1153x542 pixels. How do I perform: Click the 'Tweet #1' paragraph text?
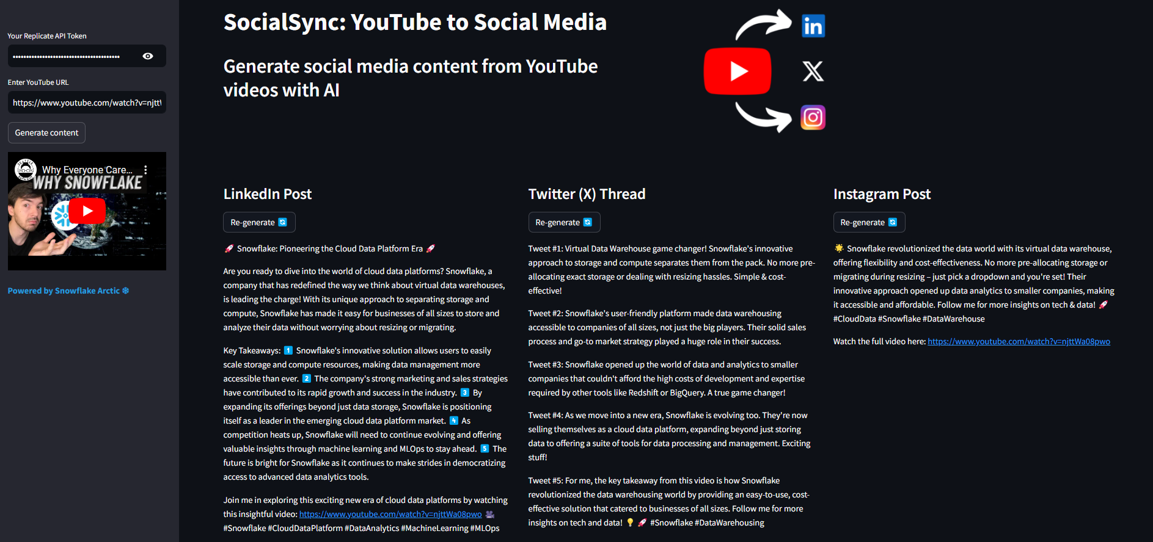672,270
